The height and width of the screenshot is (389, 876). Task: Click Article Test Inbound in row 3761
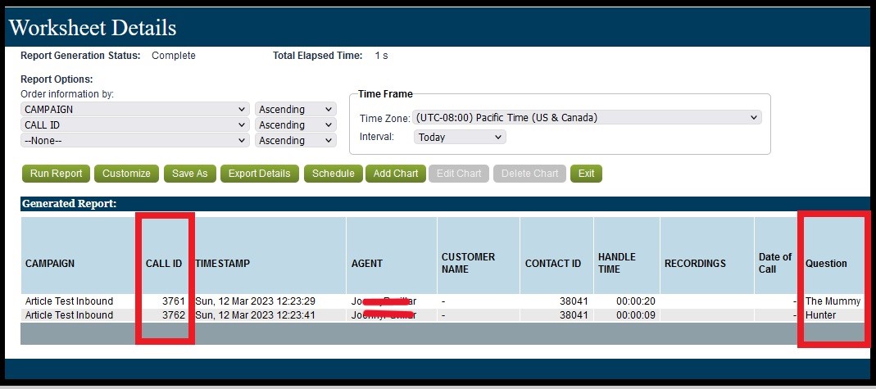70,301
